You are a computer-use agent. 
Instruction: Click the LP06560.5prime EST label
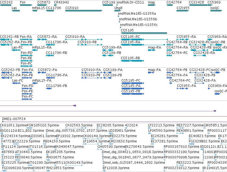161,131
